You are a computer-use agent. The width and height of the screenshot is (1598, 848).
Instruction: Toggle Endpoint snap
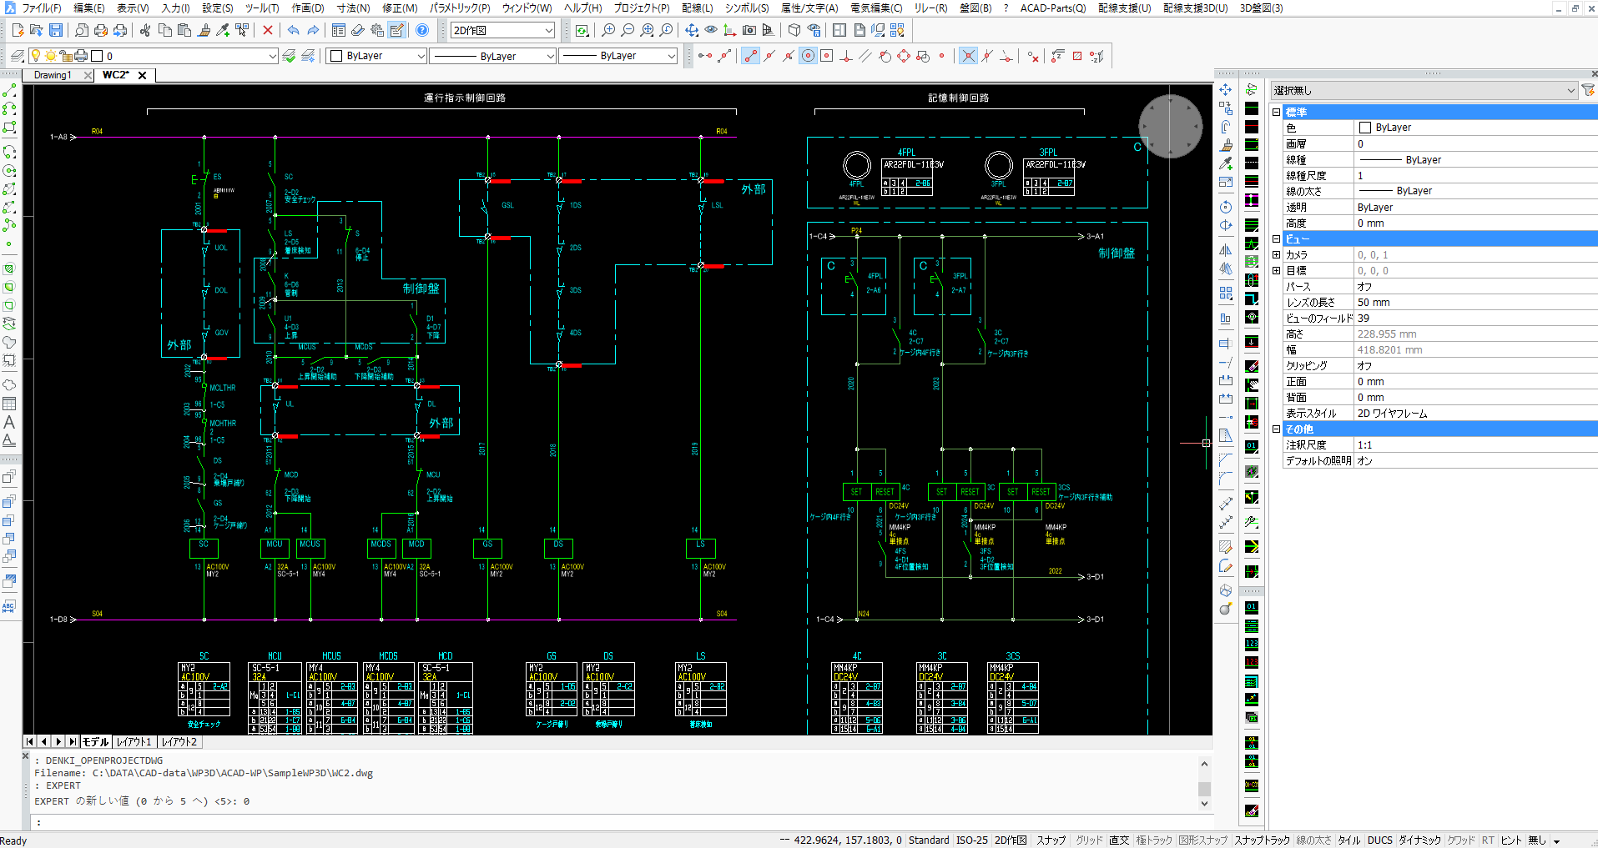[x=750, y=56]
